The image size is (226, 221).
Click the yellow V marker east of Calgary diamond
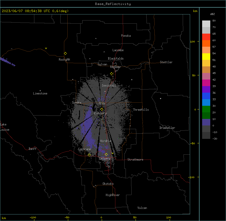point(112,153)
